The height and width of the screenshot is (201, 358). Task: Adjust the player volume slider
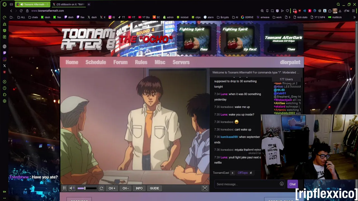(87, 188)
